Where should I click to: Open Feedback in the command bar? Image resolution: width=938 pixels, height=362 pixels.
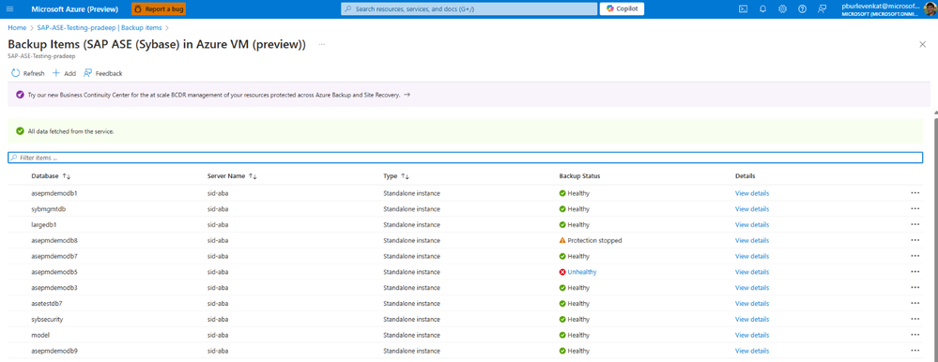click(x=103, y=73)
